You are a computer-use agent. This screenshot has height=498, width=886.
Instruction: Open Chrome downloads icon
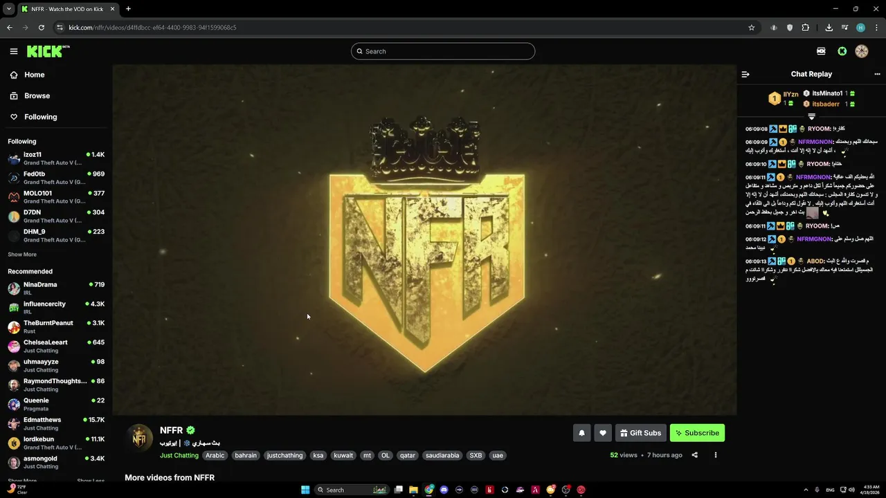tap(829, 28)
